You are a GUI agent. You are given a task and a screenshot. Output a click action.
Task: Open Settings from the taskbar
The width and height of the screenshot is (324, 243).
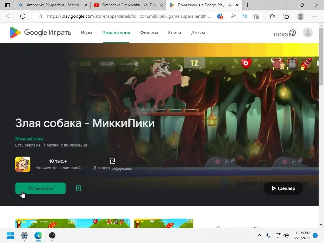(24, 235)
